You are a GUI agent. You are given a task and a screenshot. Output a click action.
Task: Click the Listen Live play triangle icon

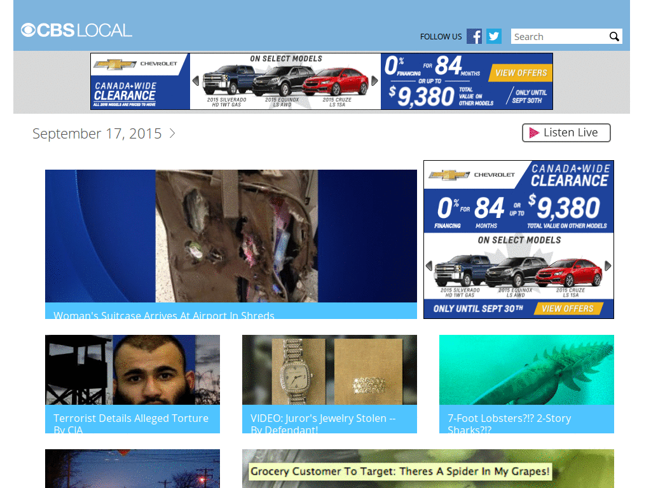click(x=534, y=133)
